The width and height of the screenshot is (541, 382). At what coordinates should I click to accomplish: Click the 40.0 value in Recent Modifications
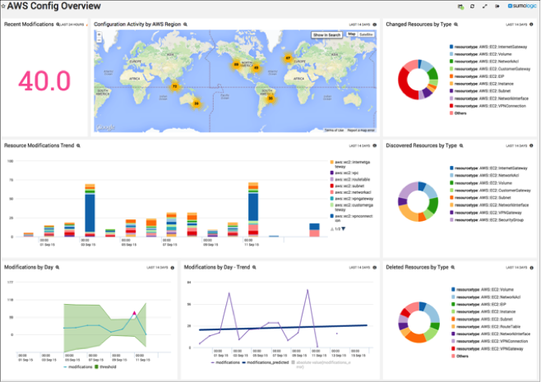(44, 81)
